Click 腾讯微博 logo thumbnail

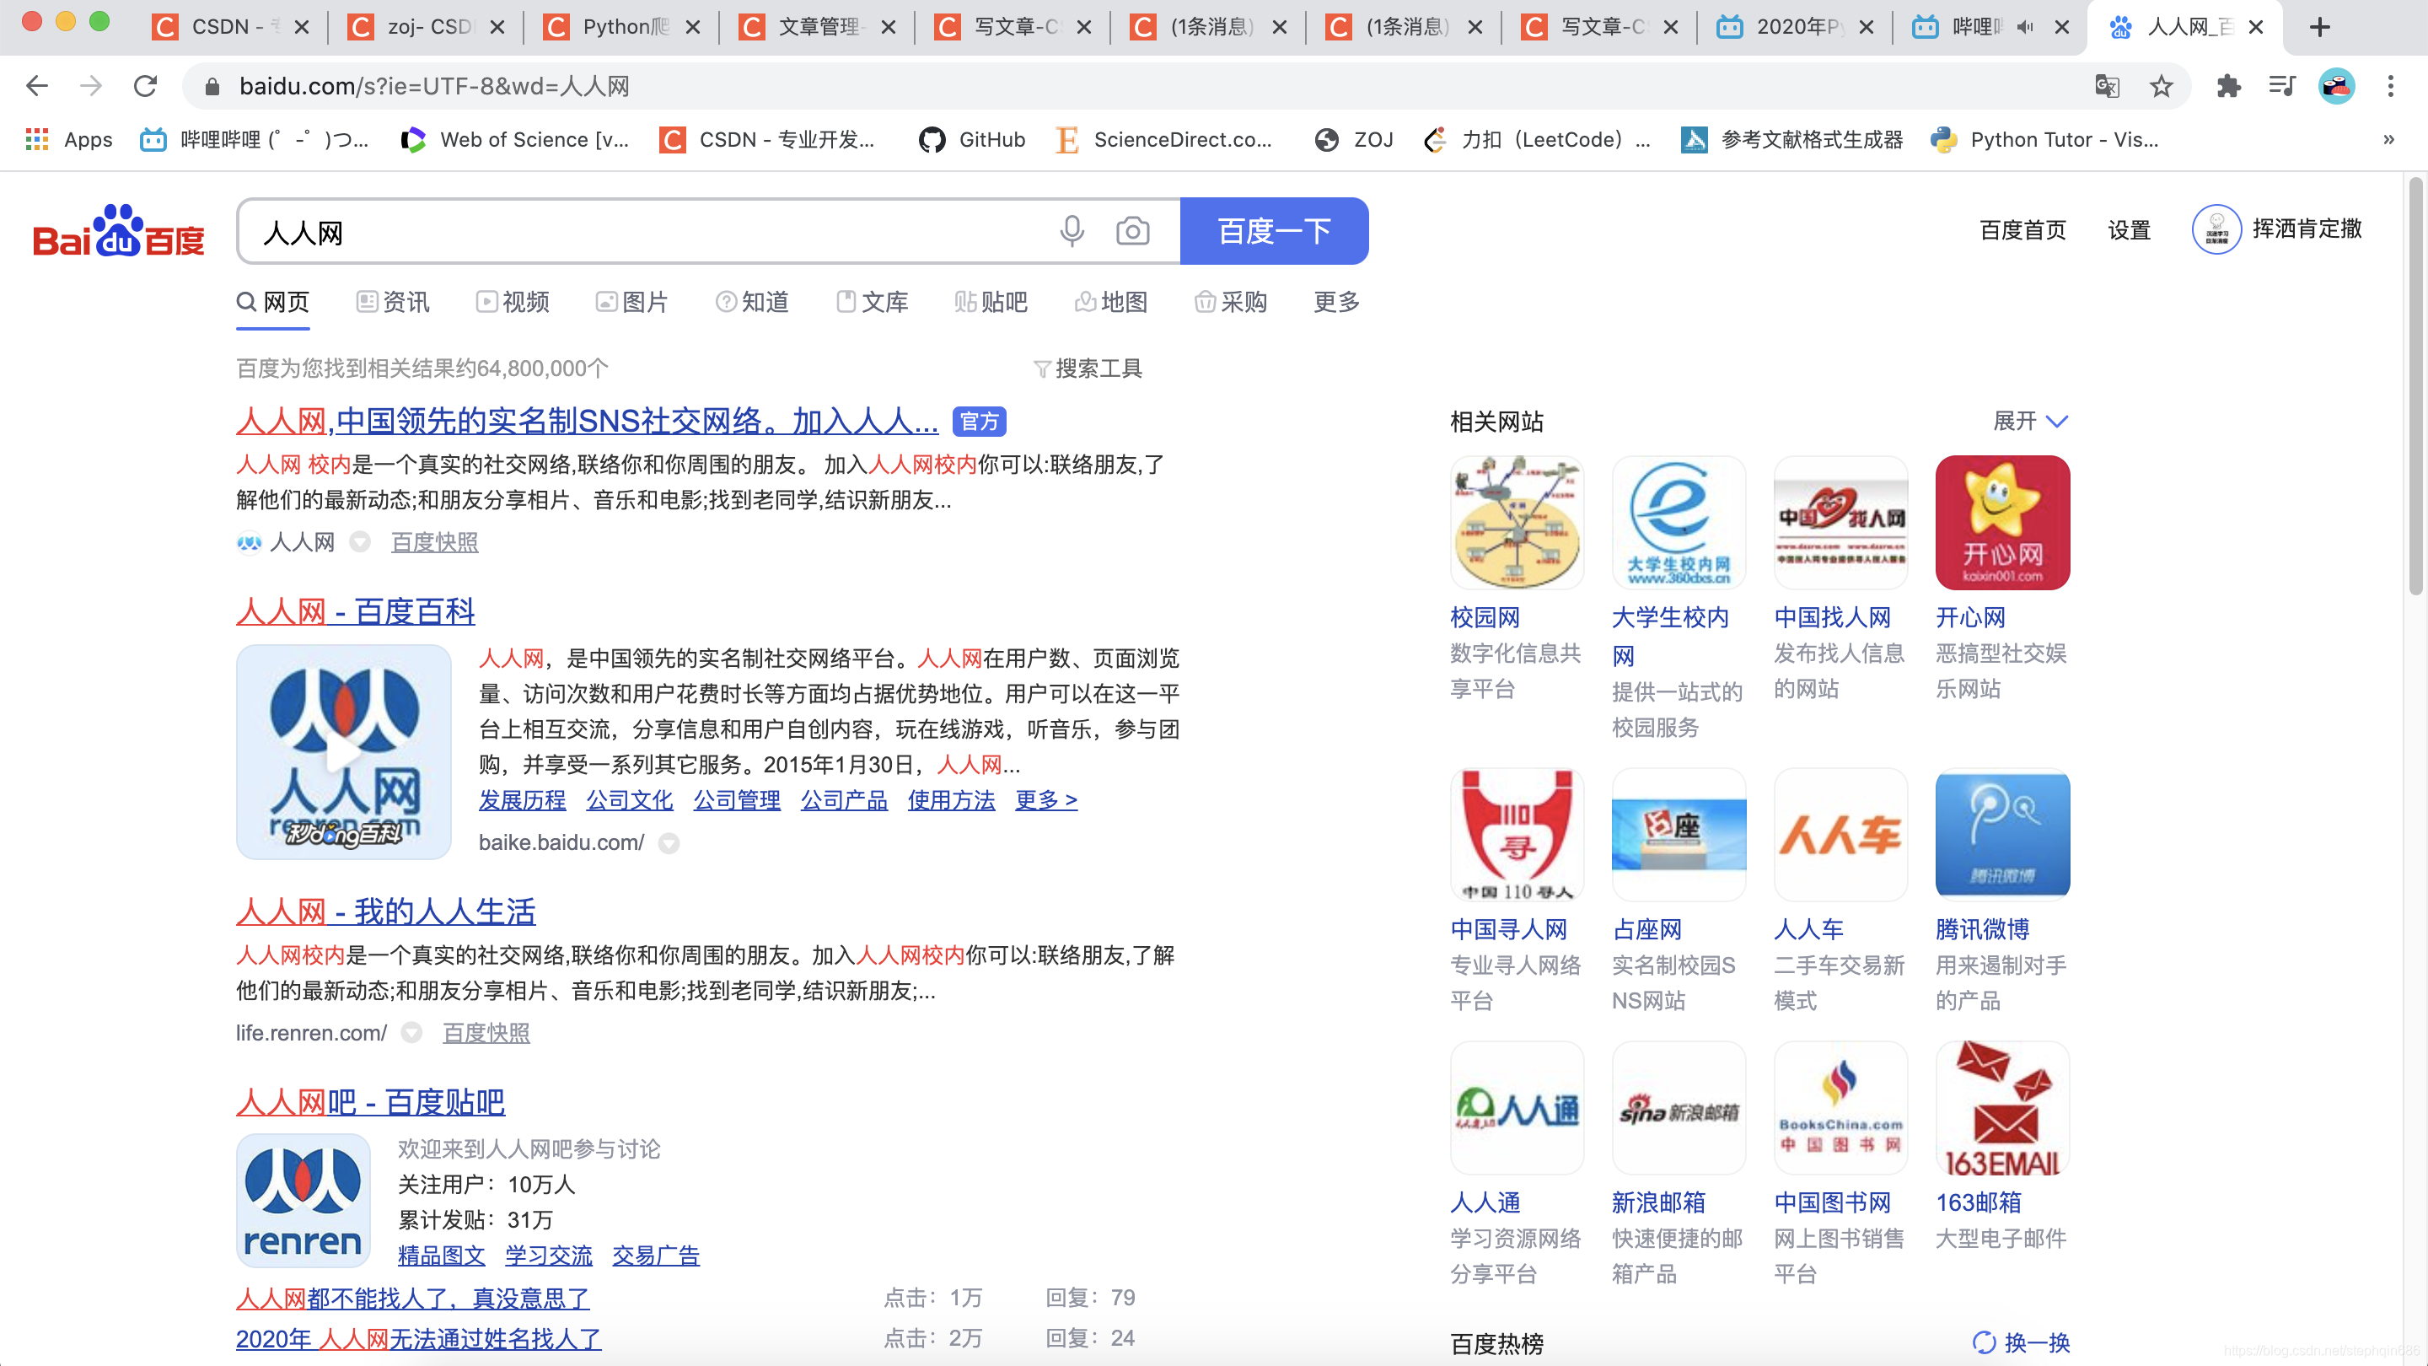[2002, 834]
